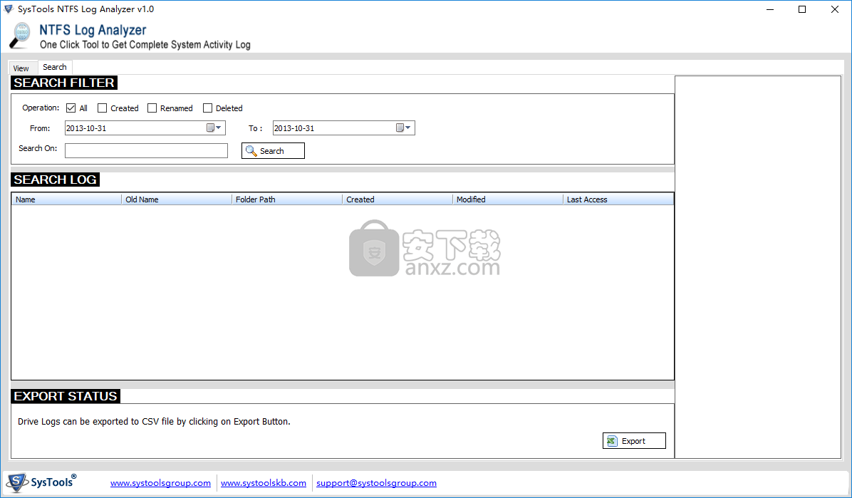
Task: Select the Search tab
Action: (x=55, y=67)
